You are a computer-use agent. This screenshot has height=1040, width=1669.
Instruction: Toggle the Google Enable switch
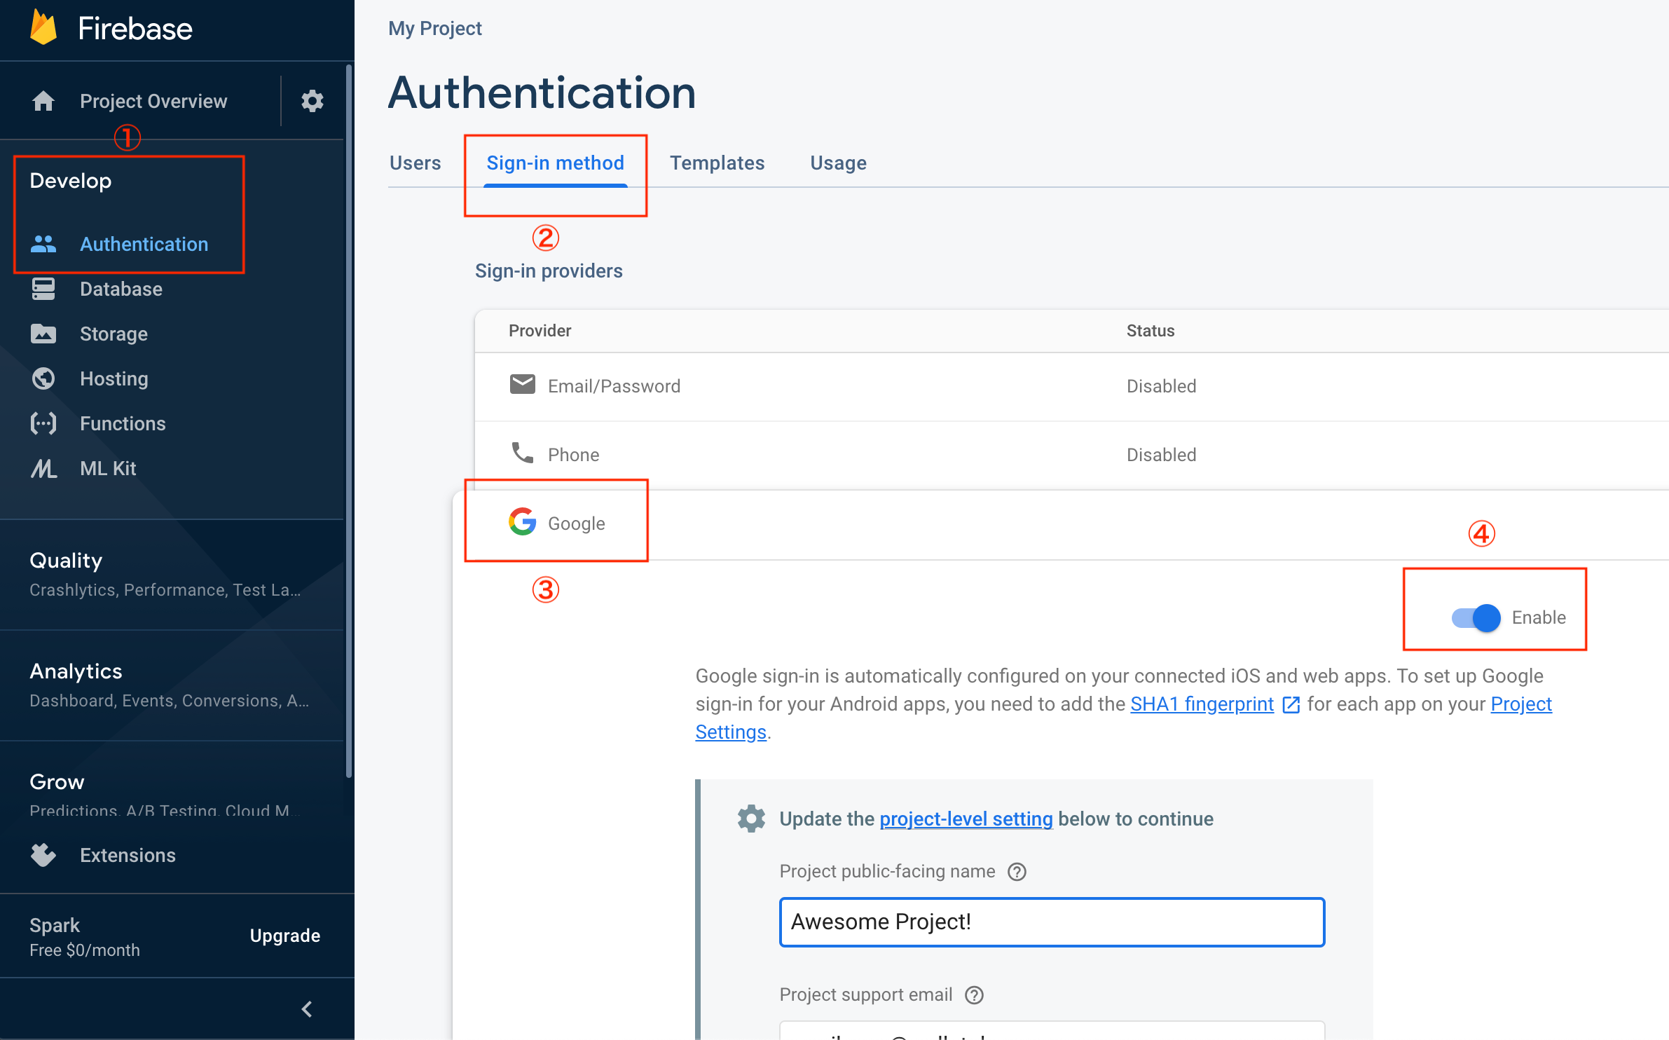(x=1476, y=618)
